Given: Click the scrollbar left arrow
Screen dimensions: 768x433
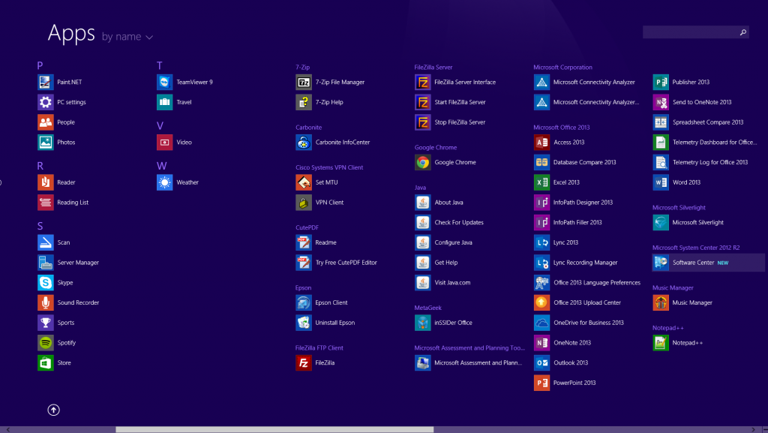Looking at the screenshot, I should tap(7, 429).
